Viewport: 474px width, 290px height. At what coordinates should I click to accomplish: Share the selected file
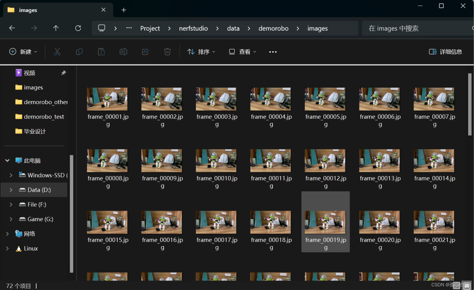pos(145,52)
